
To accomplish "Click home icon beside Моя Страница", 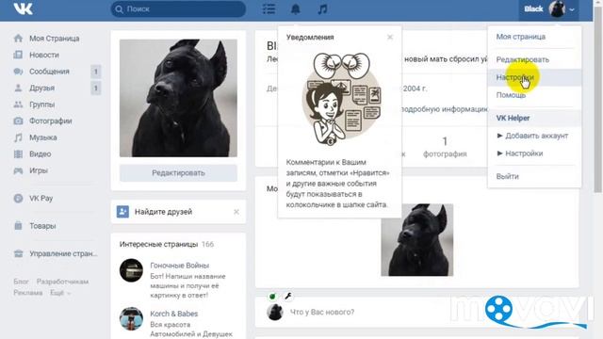I will (x=18, y=39).
